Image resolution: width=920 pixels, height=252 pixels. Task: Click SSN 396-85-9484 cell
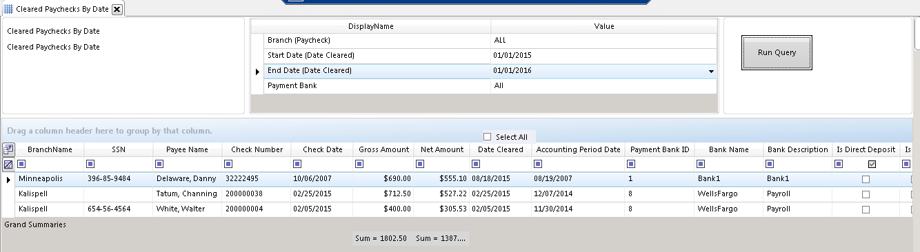click(119, 179)
